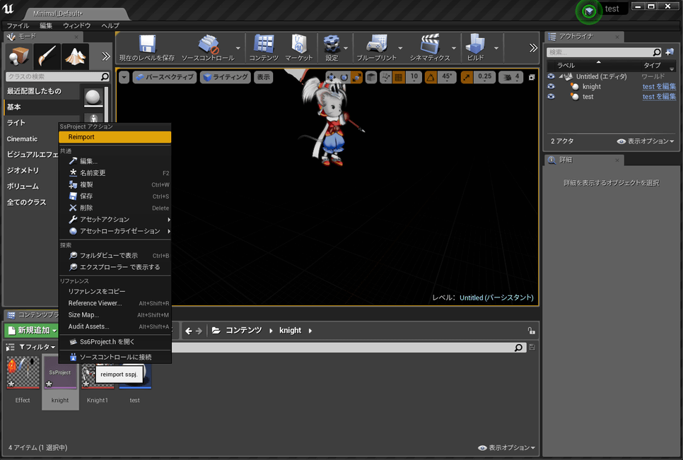Screen dimensions: 683x460
Task: Open the Filters dropdown in content browser
Action: pyautogui.click(x=37, y=347)
